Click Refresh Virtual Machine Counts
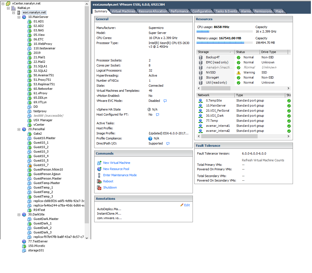 (x=263, y=160)
